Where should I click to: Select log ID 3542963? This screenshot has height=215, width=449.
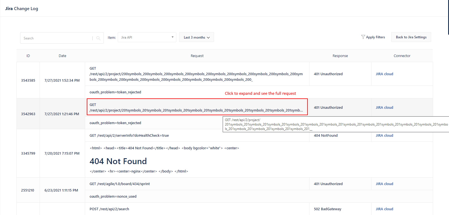tap(28, 114)
